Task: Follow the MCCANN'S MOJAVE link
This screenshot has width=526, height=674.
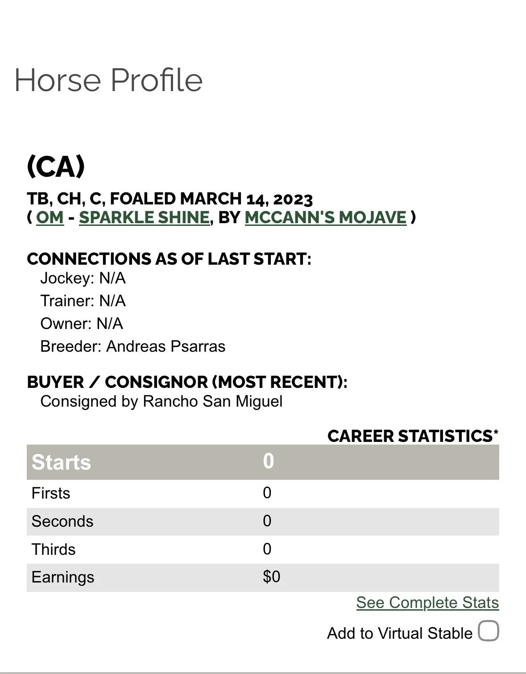Action: 326,217
